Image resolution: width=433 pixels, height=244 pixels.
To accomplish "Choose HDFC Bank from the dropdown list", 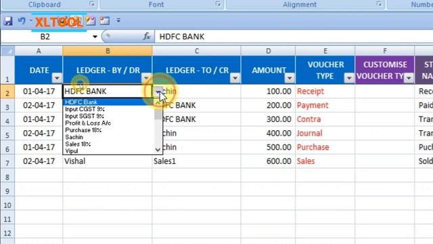I will 108,102.
